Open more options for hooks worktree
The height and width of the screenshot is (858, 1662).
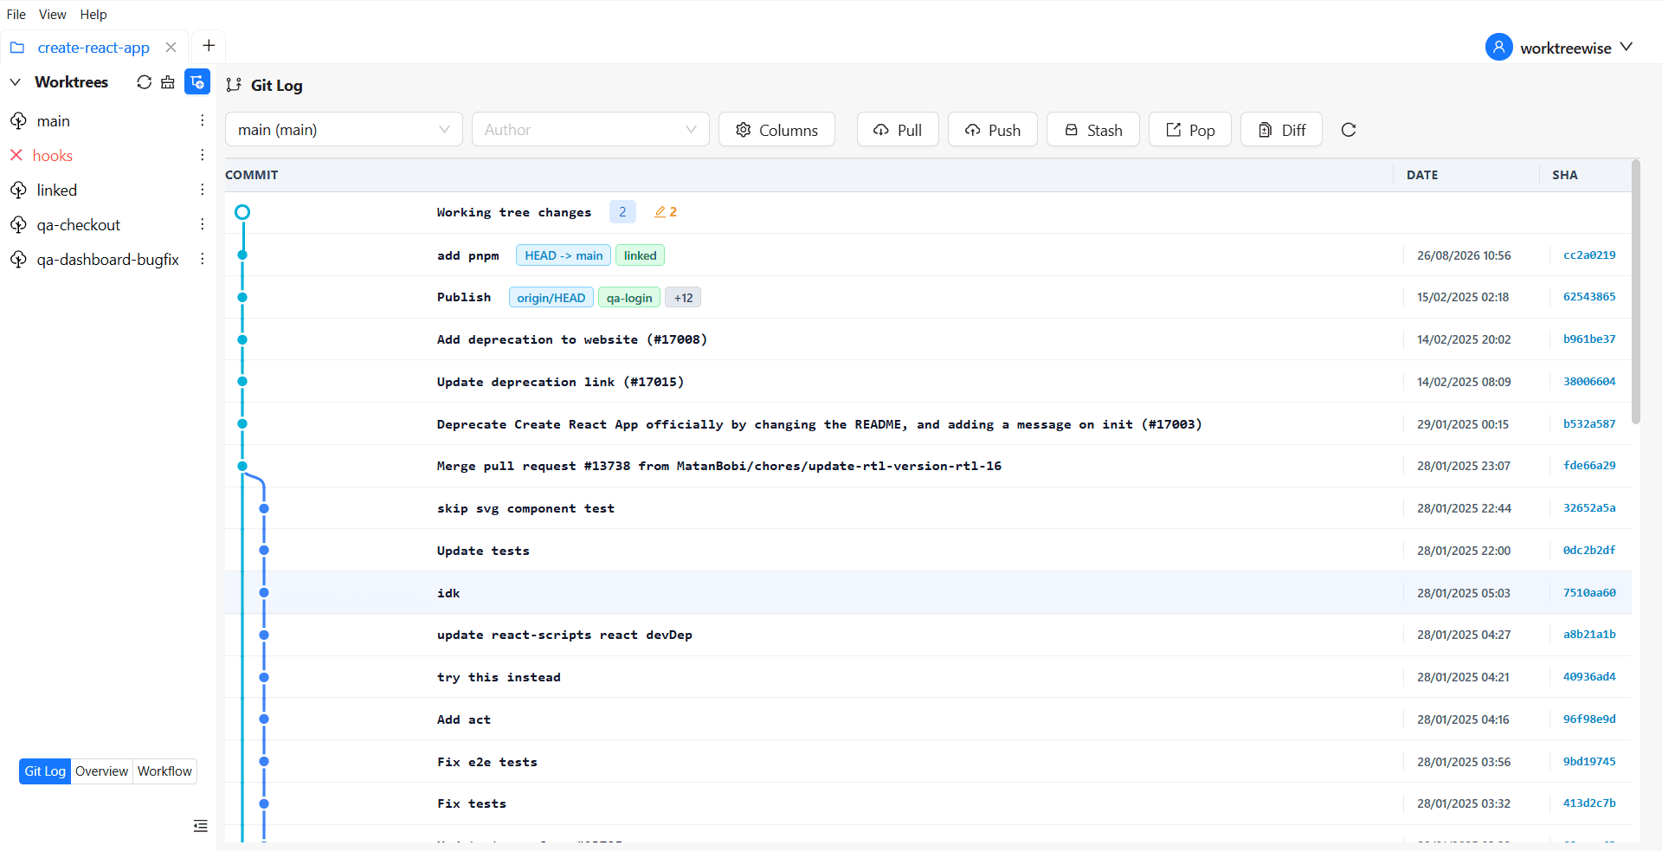click(203, 155)
